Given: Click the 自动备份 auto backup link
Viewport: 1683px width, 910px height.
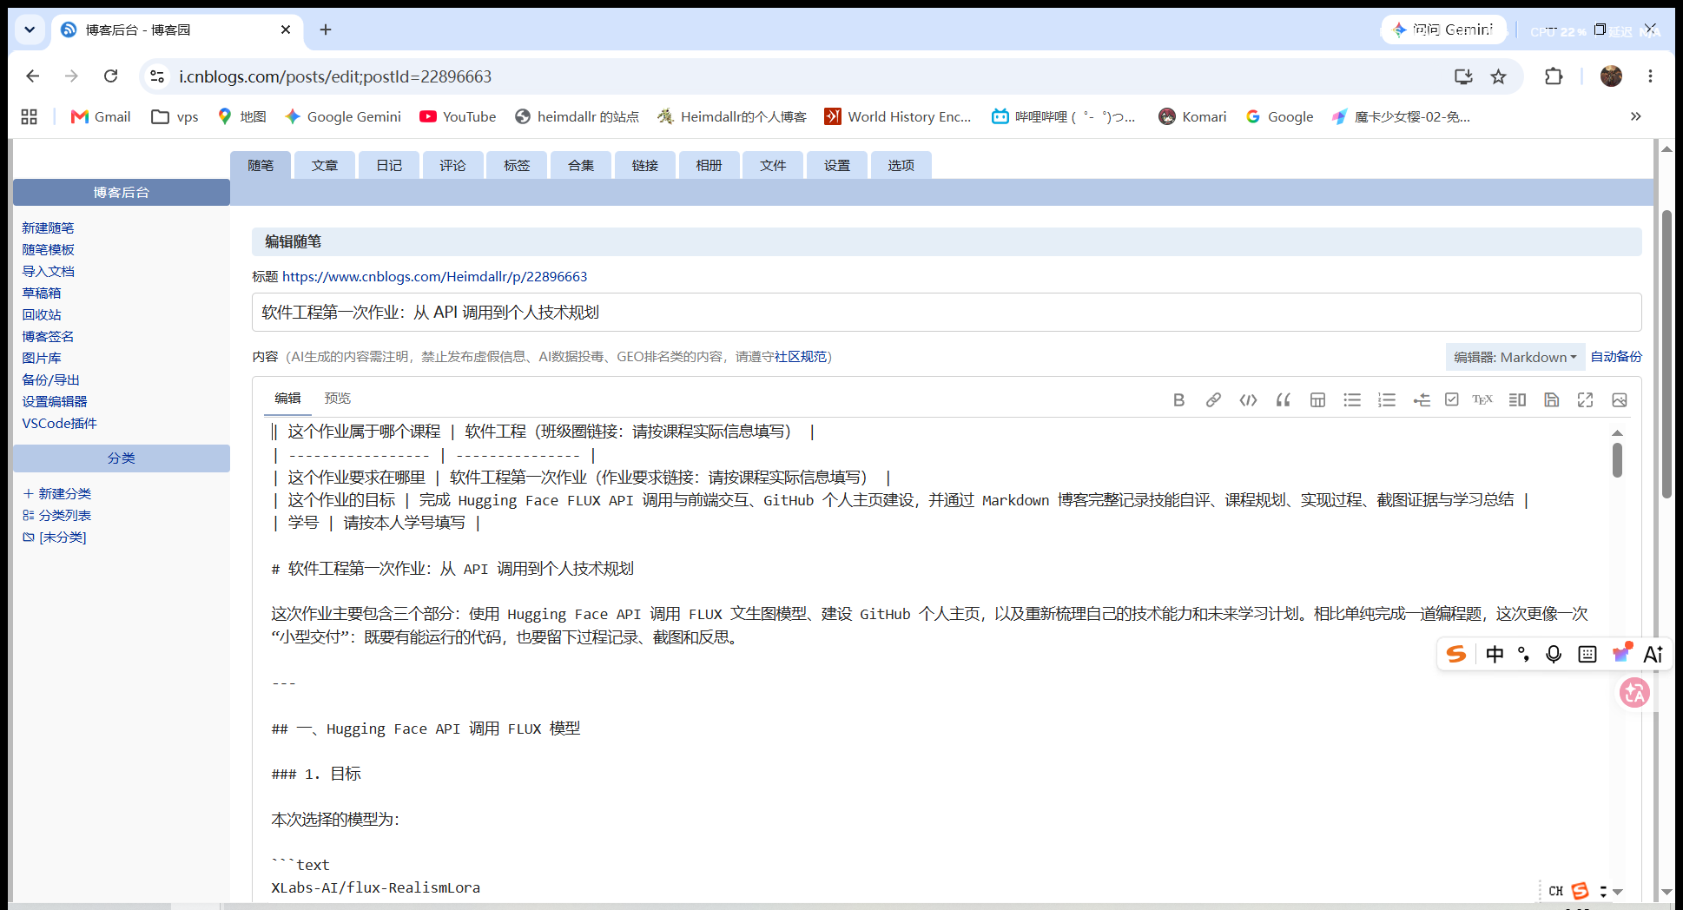Looking at the screenshot, I should [1616, 356].
